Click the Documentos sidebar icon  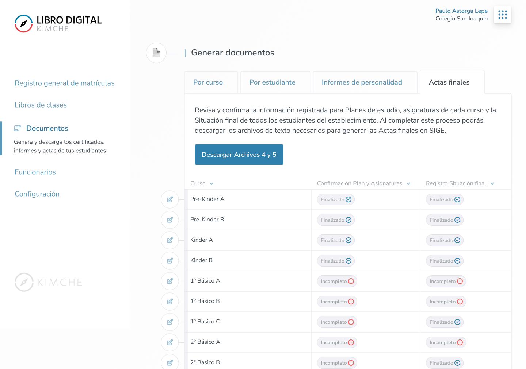click(17, 128)
